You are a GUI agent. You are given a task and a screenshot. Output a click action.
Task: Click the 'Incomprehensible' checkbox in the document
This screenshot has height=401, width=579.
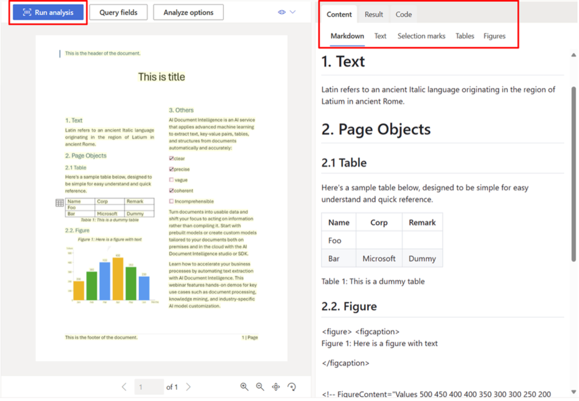click(x=172, y=201)
